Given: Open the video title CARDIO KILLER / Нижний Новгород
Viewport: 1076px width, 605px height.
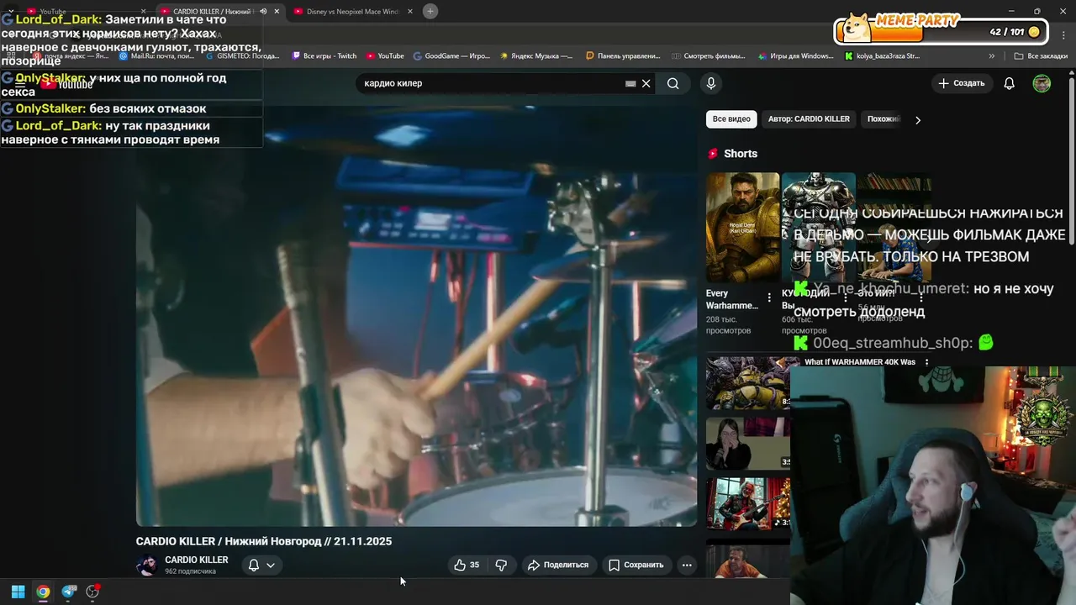Looking at the screenshot, I should [264, 541].
